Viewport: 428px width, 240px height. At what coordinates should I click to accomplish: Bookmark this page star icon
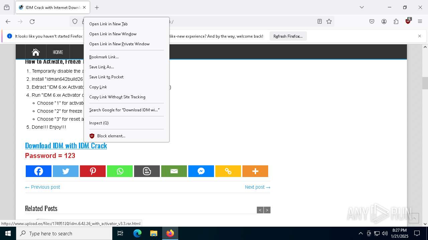[329, 21]
